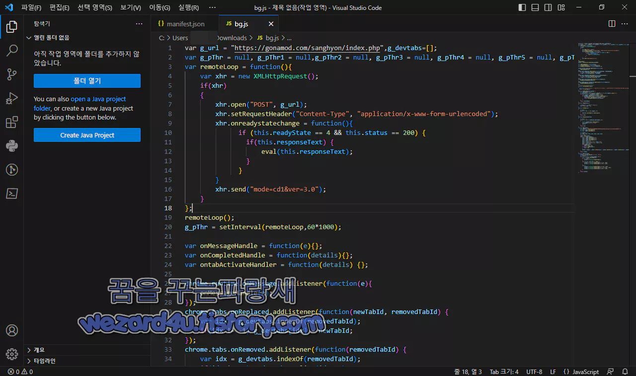
Task: Toggle the primary side bar layout button
Action: (522, 7)
